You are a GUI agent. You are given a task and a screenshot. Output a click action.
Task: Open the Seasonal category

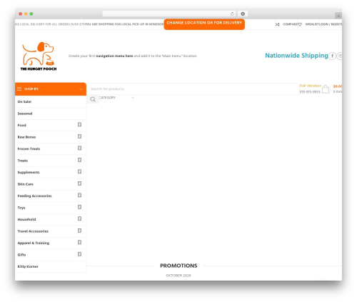pyautogui.click(x=51, y=114)
